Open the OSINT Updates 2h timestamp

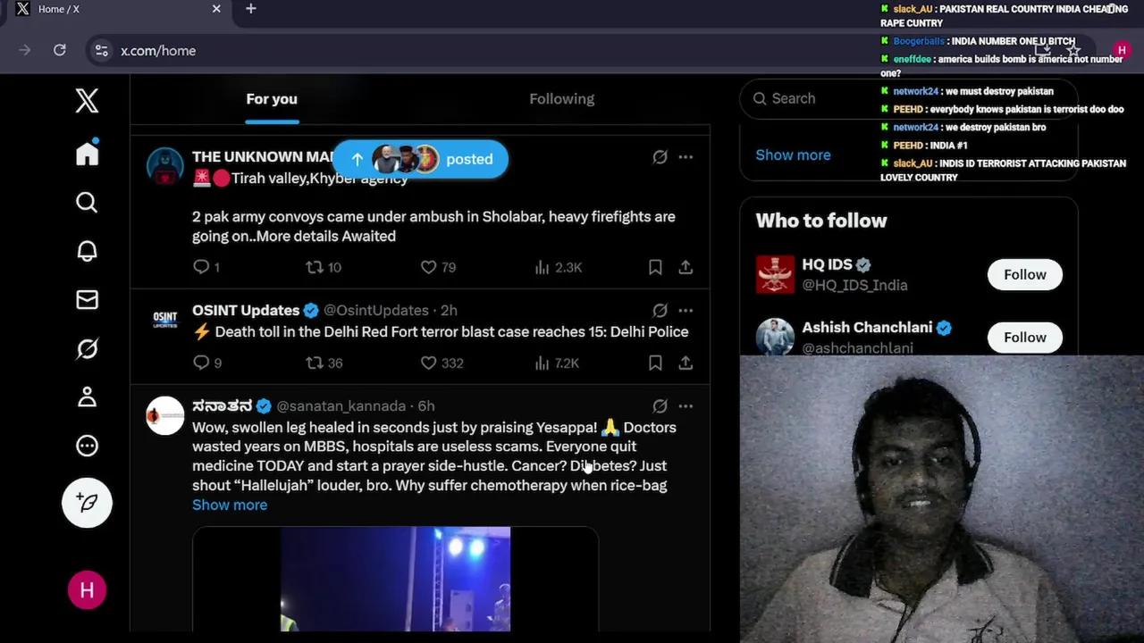[x=449, y=310]
